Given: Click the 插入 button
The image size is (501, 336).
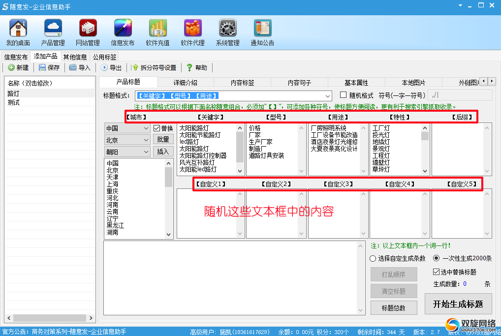Looking at the screenshot, I should pos(163,152).
